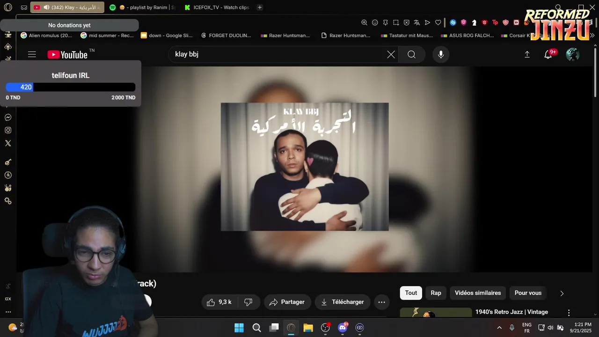Switch to playlist by Ranim Spotify tab
Screen dimensions: 599x337
click(x=141, y=7)
